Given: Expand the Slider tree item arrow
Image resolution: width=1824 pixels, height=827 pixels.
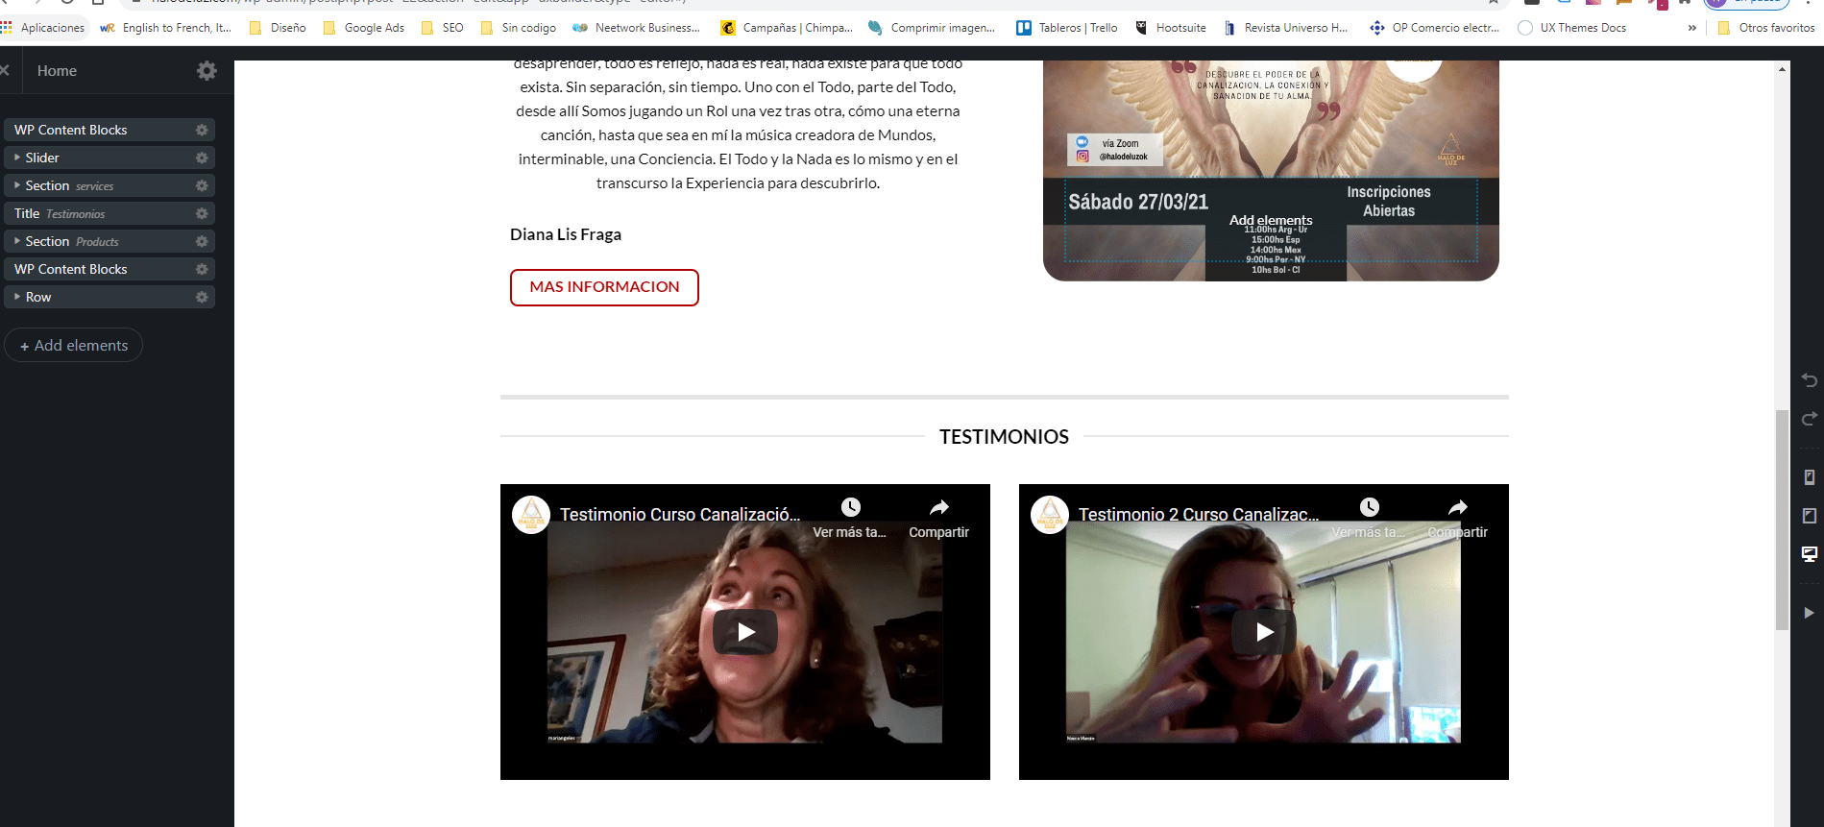Looking at the screenshot, I should click(x=17, y=158).
